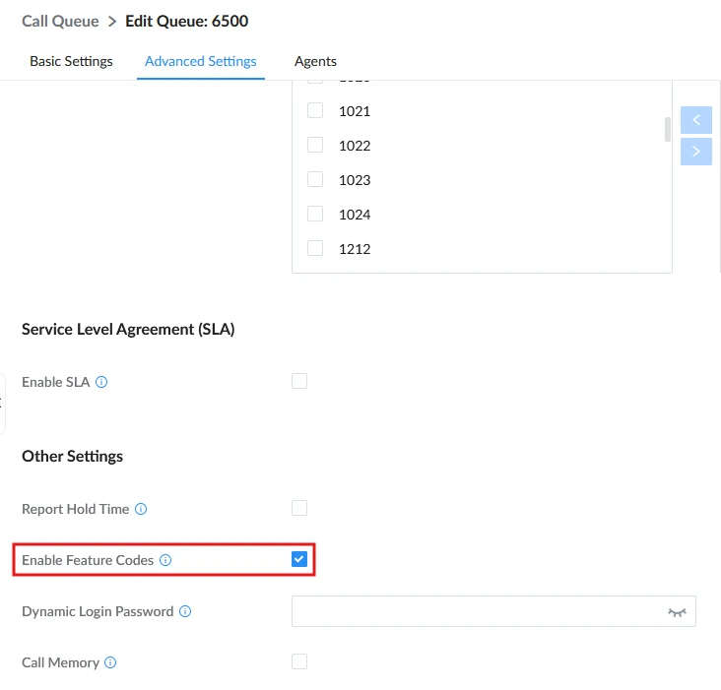Viewport: 721px width, 690px height.
Task: Click info icon beside Report Hold Time
Action: 141,509
